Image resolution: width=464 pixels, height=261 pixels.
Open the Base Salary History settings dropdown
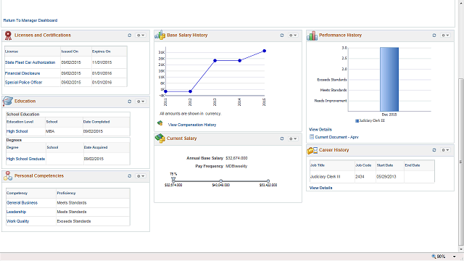tap(293, 36)
